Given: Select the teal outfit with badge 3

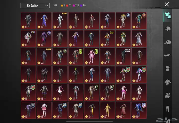Looking at the screenshot, I should click(x=139, y=21).
